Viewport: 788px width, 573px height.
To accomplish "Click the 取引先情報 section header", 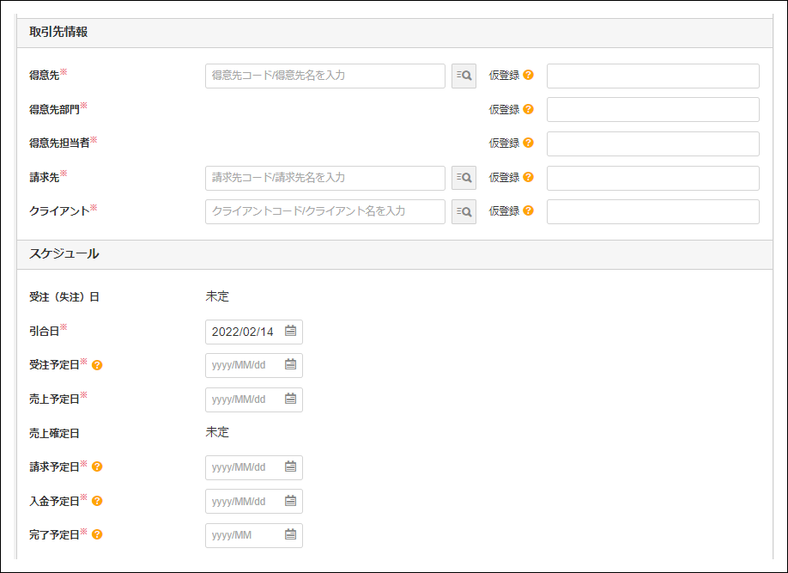I will point(395,34).
